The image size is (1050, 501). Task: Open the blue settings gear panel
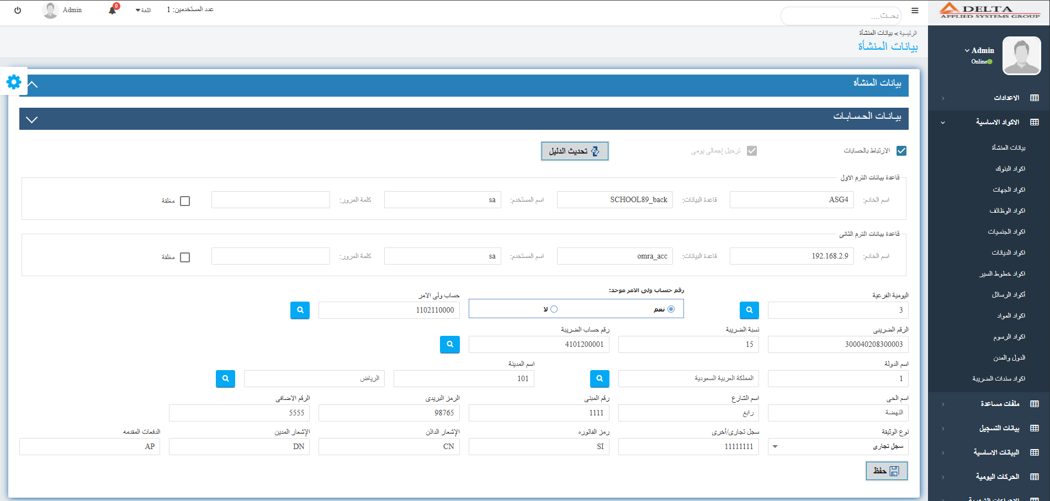(14, 82)
